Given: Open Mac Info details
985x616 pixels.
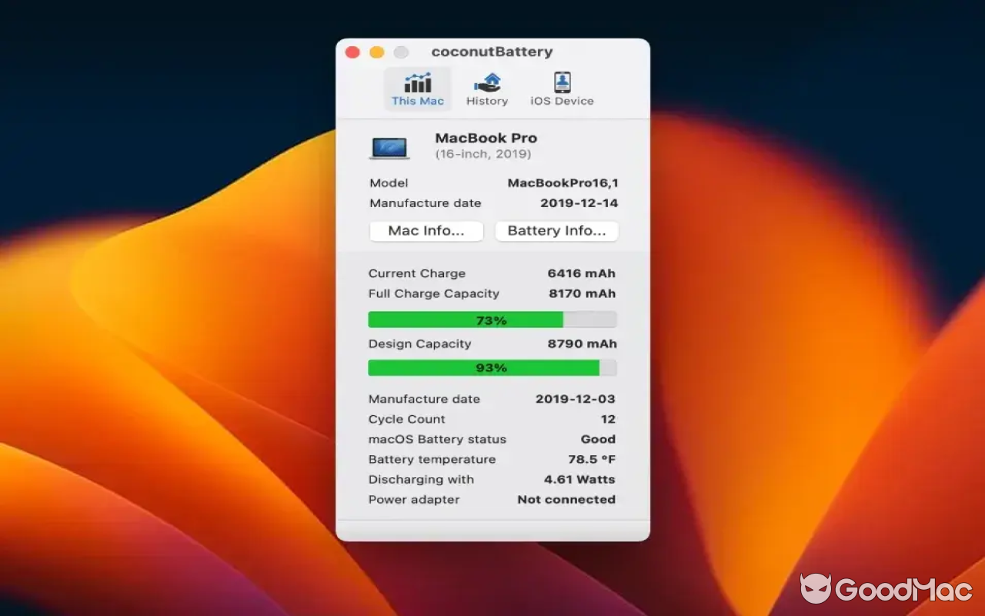Looking at the screenshot, I should [426, 231].
